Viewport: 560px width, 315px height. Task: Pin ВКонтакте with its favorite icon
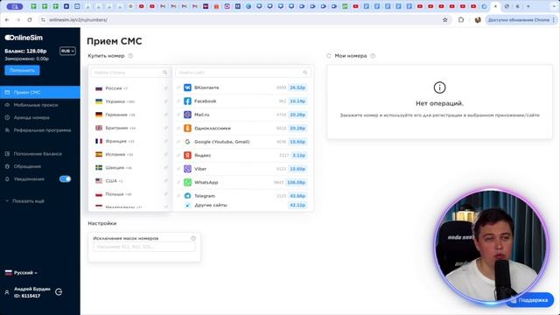coord(178,87)
